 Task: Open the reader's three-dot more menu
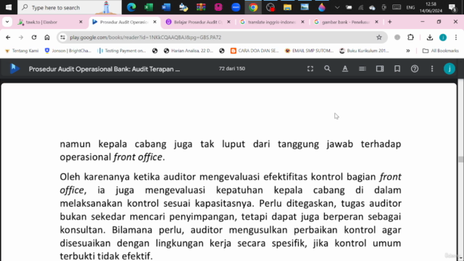pos(432,69)
